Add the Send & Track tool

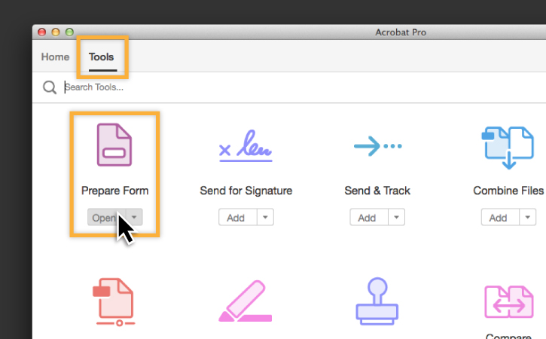[x=369, y=218]
